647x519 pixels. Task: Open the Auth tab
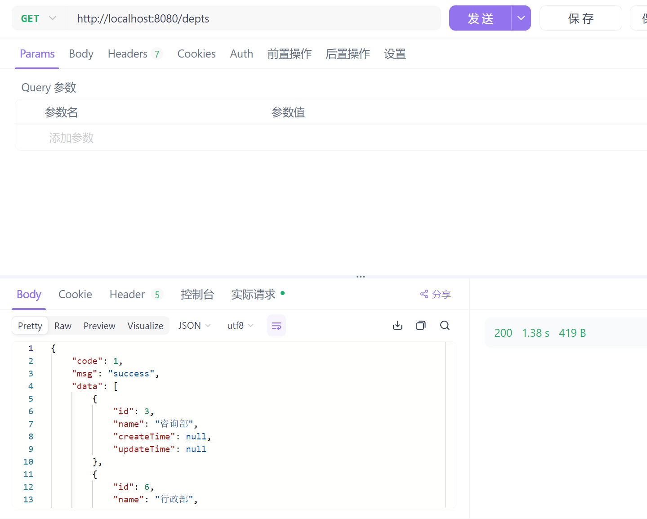241,54
